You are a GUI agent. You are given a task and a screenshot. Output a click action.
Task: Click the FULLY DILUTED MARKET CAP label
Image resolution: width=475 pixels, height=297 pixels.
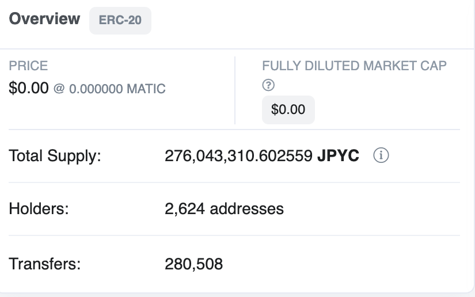354,66
